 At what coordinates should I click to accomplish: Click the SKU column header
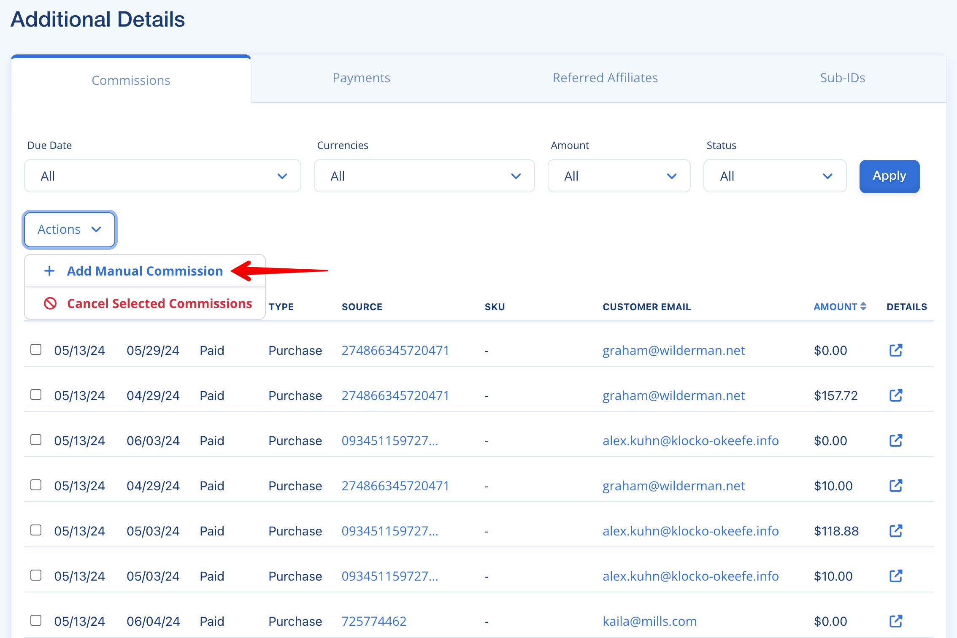click(495, 307)
